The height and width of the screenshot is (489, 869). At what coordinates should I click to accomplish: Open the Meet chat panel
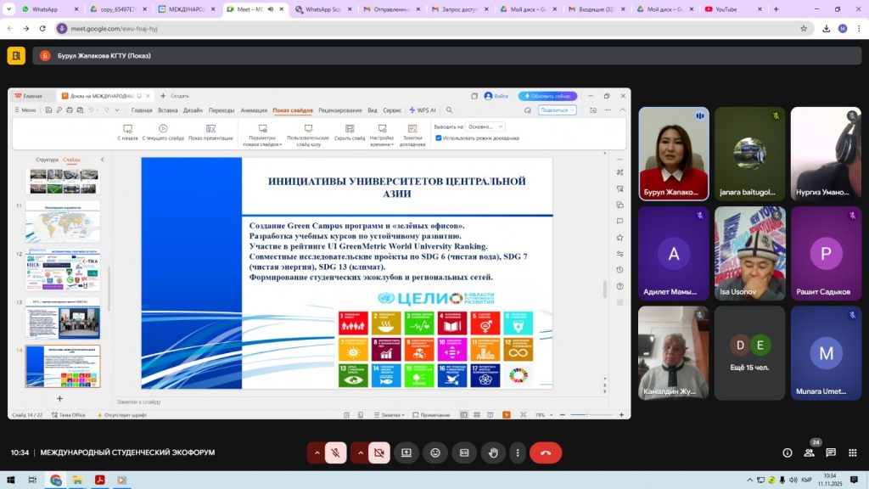click(x=831, y=452)
